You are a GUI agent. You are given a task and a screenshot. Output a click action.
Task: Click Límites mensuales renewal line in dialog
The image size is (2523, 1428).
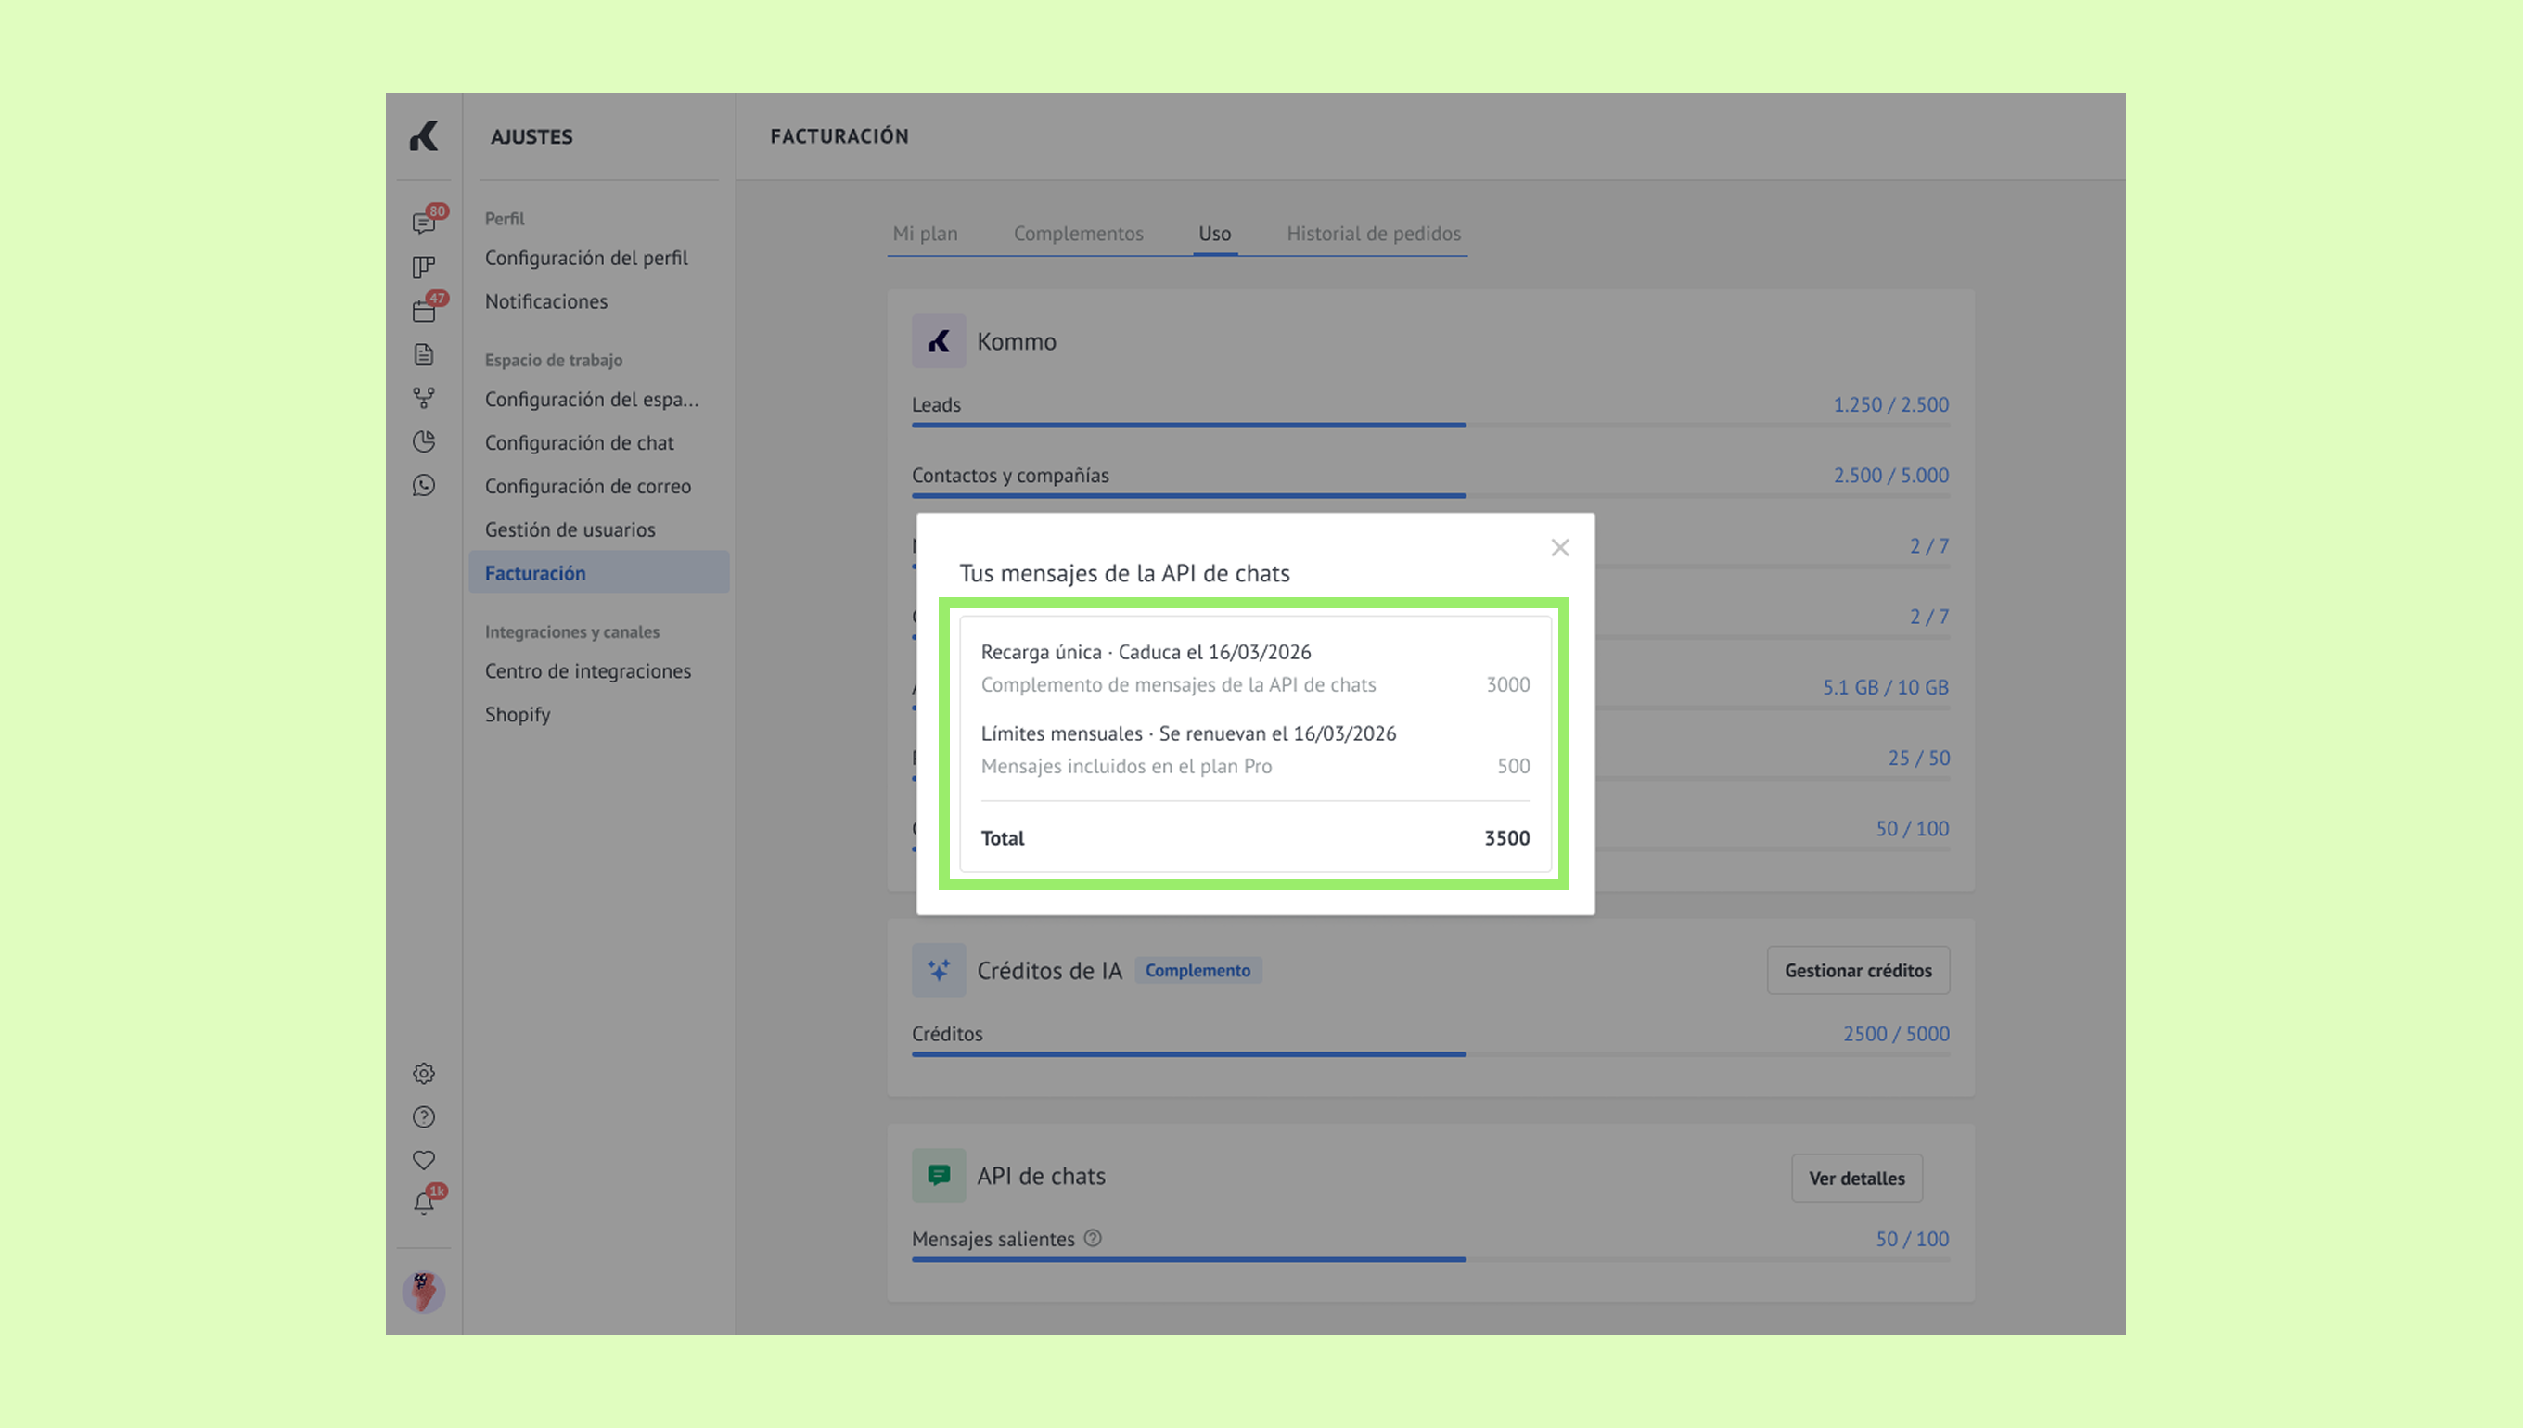pos(1188,733)
